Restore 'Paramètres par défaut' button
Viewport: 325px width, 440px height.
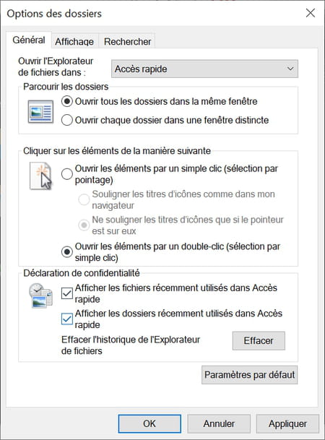[x=250, y=375]
